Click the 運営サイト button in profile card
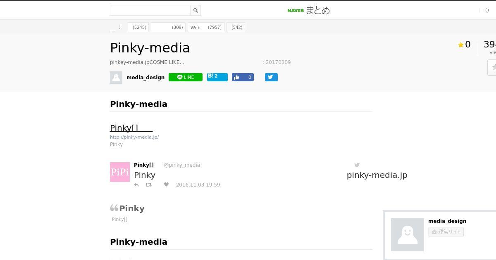 click(x=446, y=232)
